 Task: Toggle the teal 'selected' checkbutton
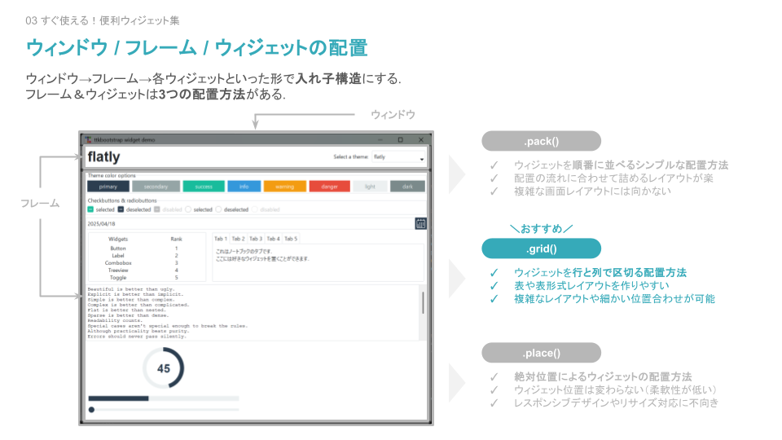click(x=91, y=209)
